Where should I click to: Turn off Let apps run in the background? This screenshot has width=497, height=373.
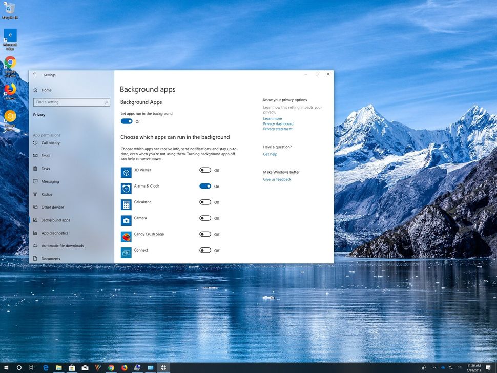[126, 121]
